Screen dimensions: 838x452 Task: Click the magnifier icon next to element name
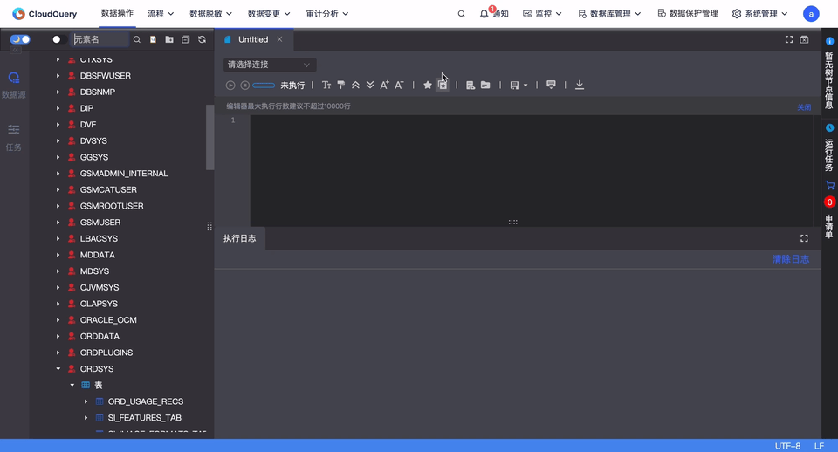click(137, 39)
